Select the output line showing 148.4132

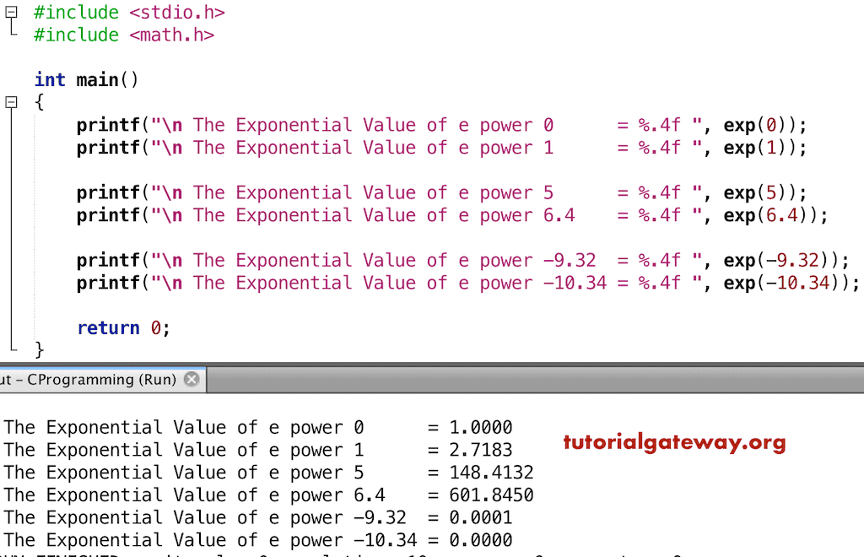coord(253,473)
